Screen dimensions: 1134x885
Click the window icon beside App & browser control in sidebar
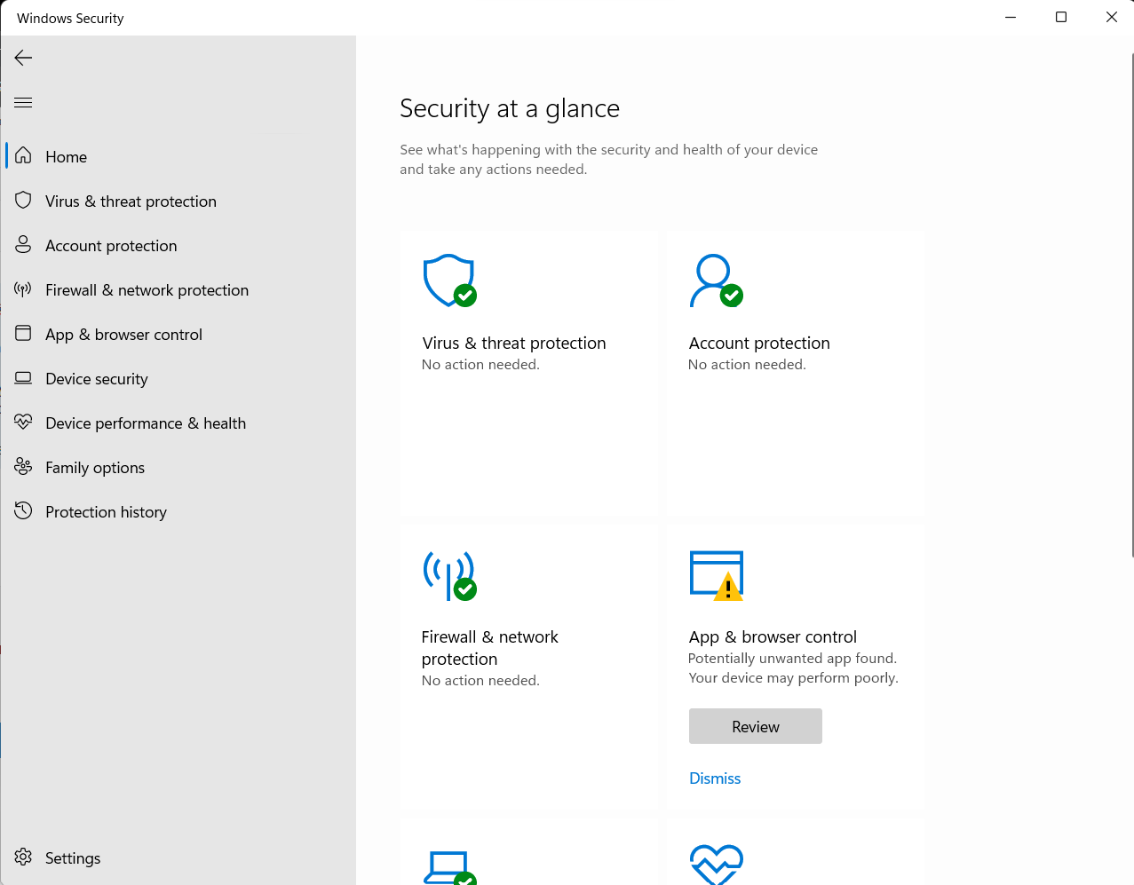(24, 334)
